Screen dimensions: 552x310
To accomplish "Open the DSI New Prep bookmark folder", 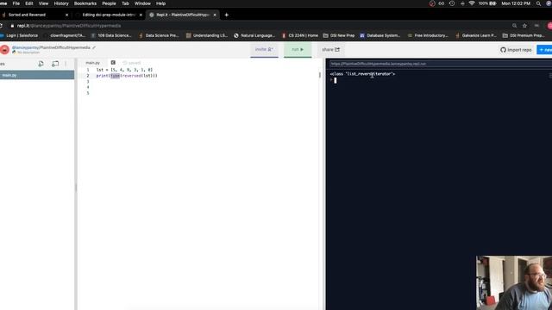I will [339, 35].
